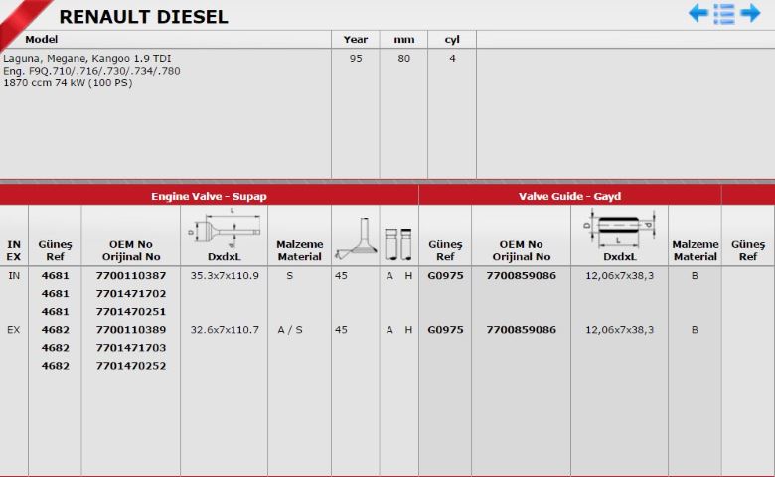Click OEM No header under Valve Guide

521,250
